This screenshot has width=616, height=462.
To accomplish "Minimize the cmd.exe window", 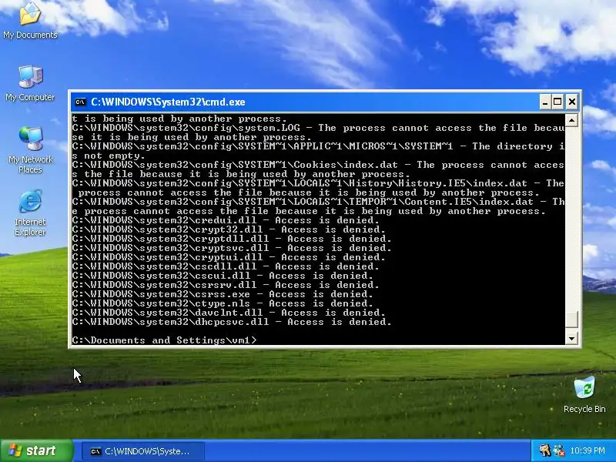I will pos(544,102).
